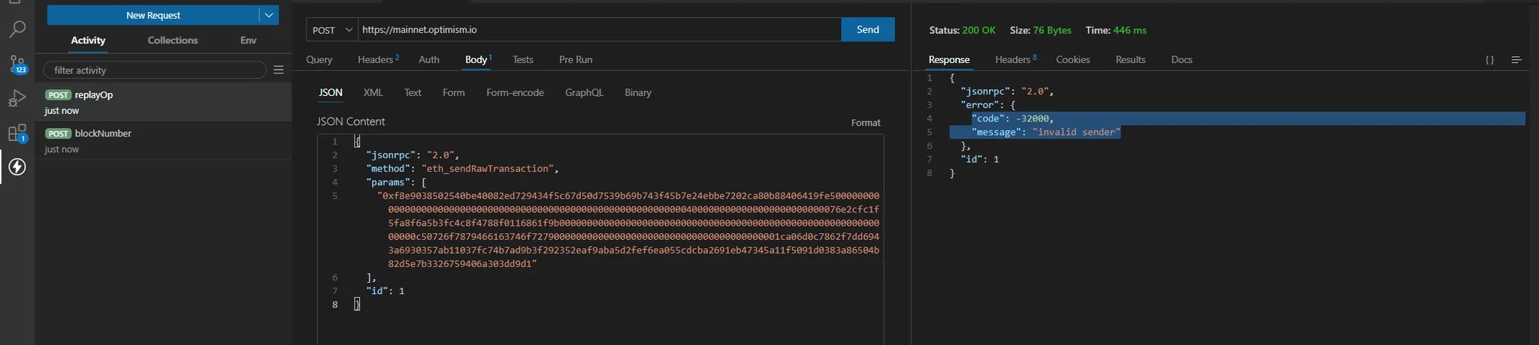Open the request Auth tab
Viewport: 1539px width, 345px height.
pos(429,60)
